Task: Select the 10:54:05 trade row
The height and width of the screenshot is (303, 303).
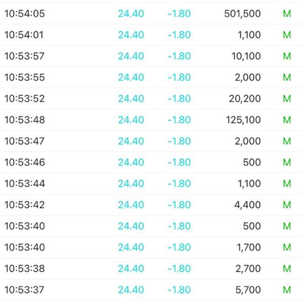Action: (151, 14)
